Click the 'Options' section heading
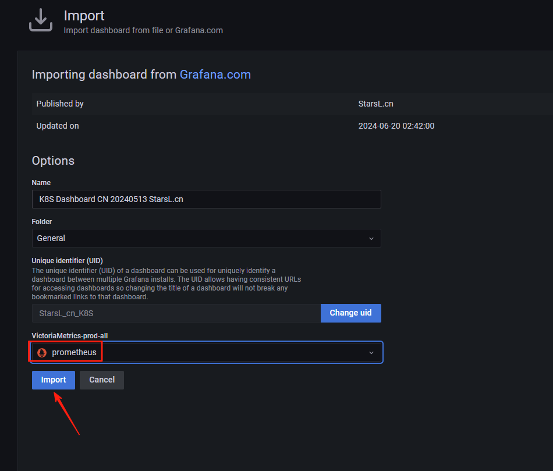553x471 pixels. (53, 161)
